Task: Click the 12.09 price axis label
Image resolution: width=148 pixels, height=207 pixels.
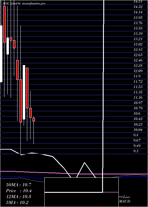Action: tap(138, 71)
